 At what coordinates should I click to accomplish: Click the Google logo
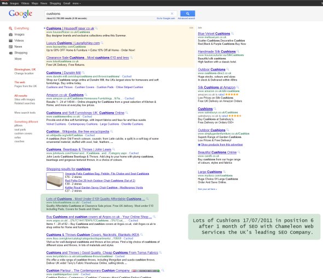click(20, 14)
